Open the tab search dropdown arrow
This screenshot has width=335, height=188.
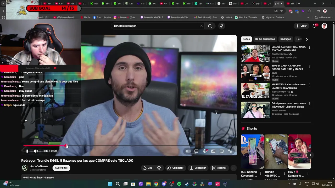tap(3, 4)
